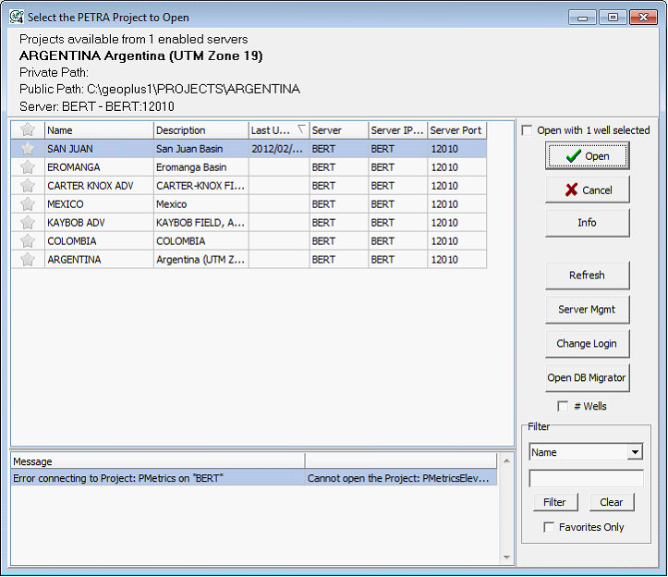Image resolution: width=668 pixels, height=577 pixels.
Task: Sort by the Last Used column header
Action: click(278, 130)
